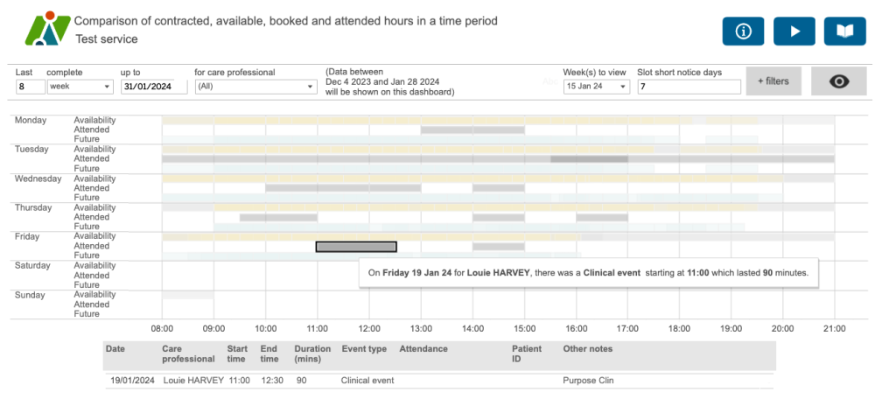Click the Slot short notice days field
Viewport: 896px width, 413px height.
point(689,87)
